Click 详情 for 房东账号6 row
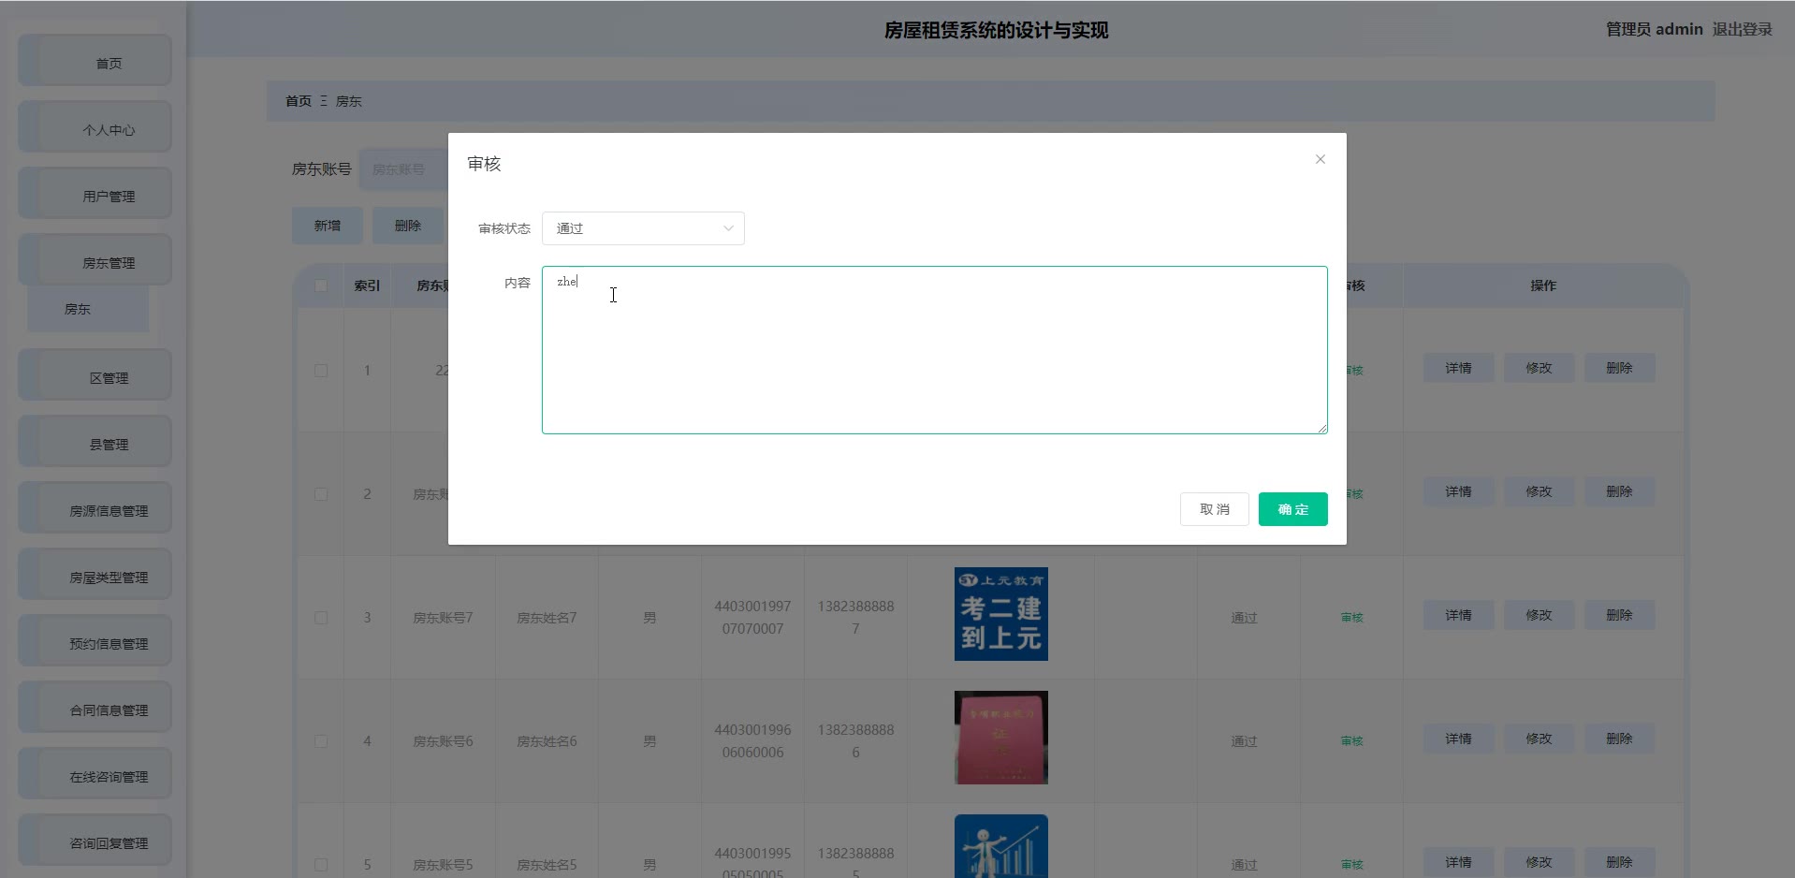 click(x=1458, y=739)
